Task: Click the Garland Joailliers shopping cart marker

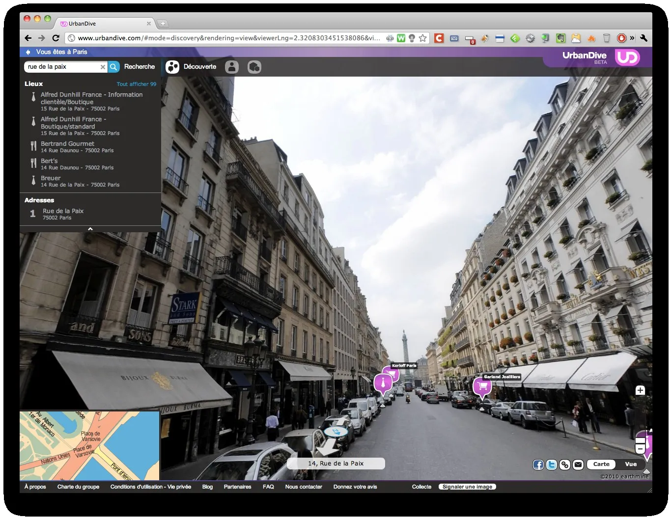Action: point(482,387)
